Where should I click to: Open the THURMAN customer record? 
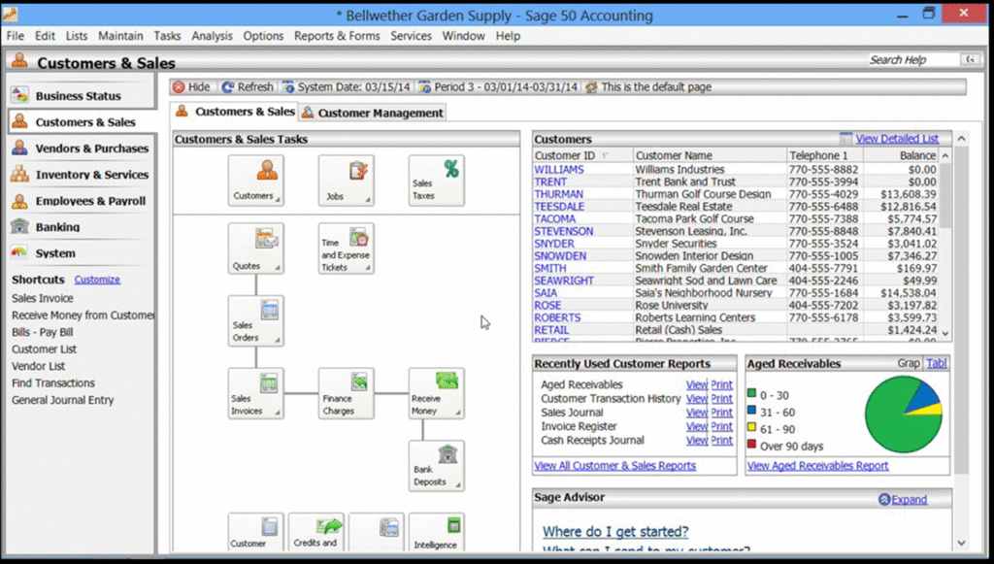point(558,194)
